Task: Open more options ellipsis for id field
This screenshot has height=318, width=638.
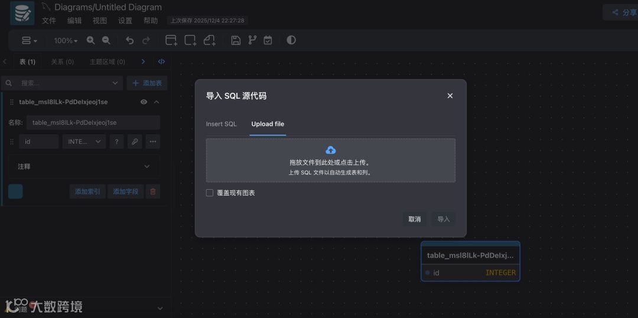Action: pos(153,142)
